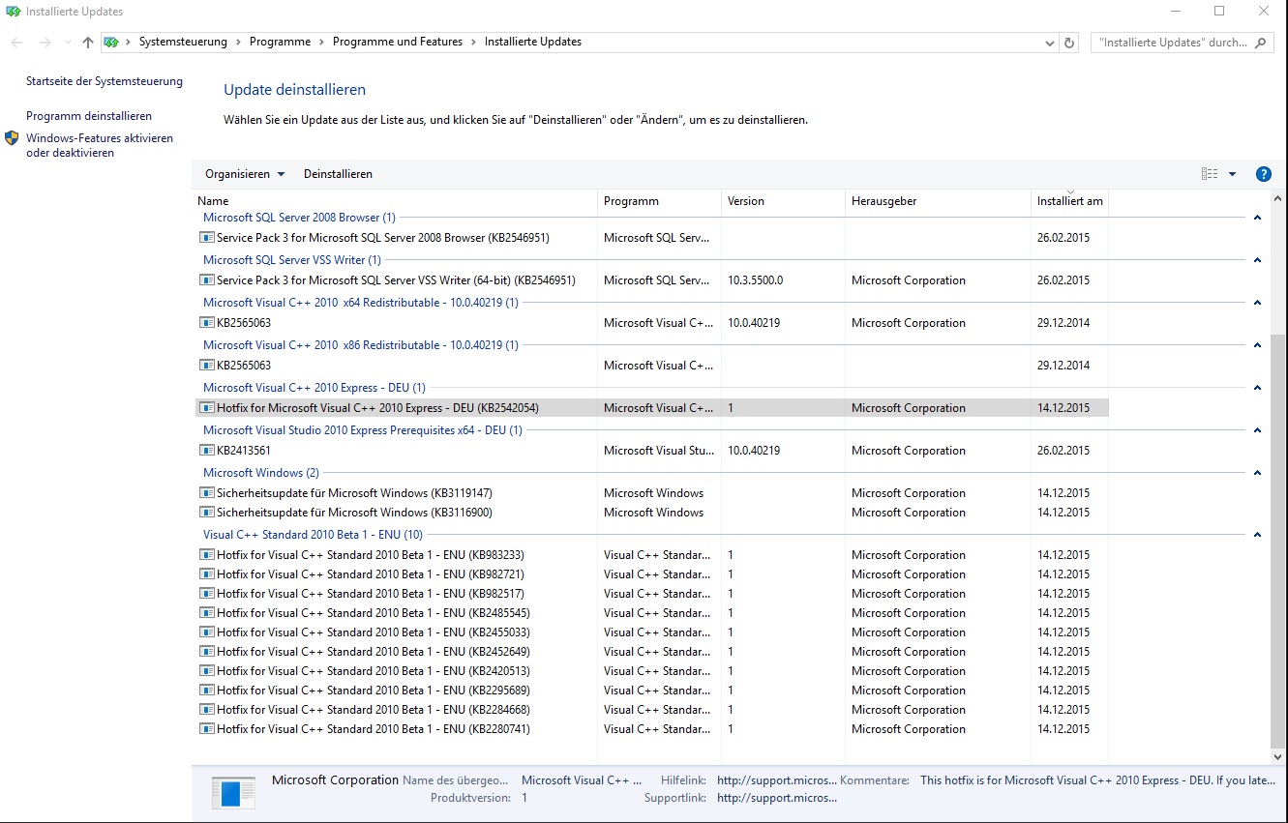Click the vertical scrollbar down arrow
The image size is (1288, 823).
1279,757
